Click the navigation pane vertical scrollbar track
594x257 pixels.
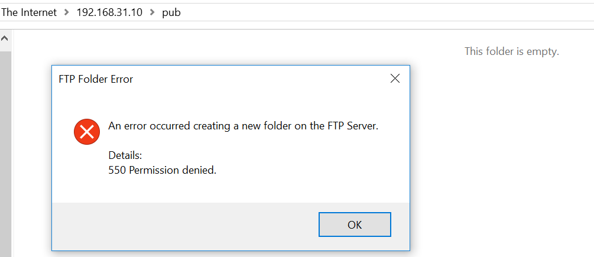click(x=5, y=151)
